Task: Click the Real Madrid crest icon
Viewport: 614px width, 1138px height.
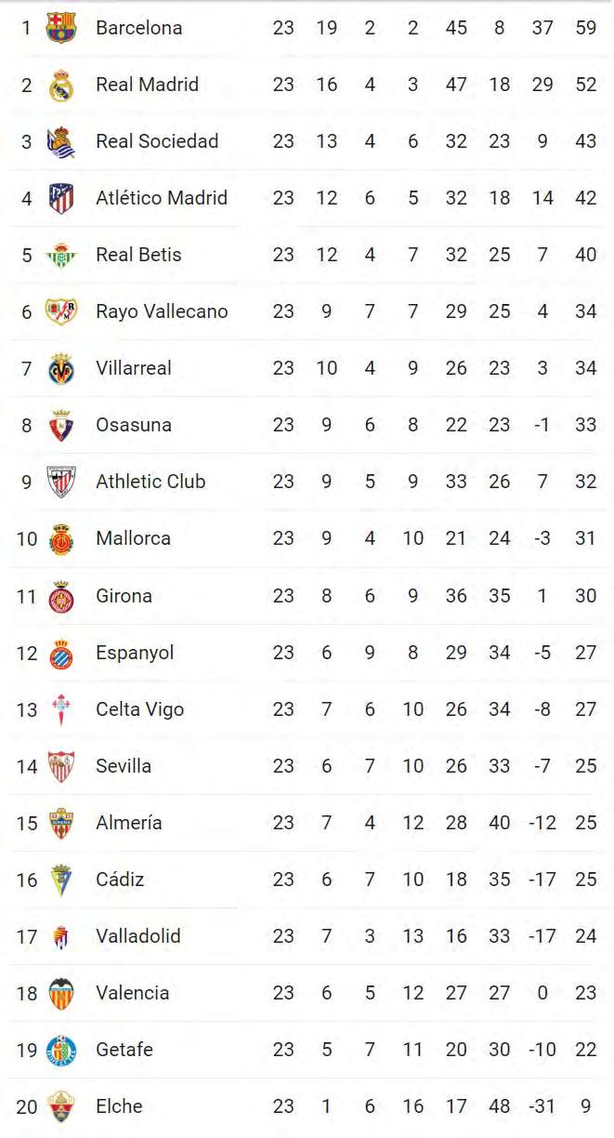Action: coord(61,85)
